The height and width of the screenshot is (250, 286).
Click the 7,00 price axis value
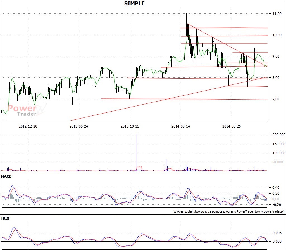click(276, 99)
